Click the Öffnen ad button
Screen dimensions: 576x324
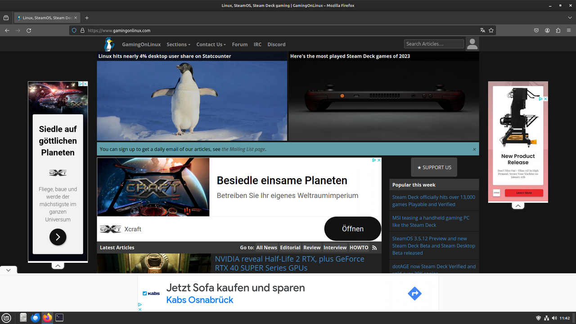[353, 229]
